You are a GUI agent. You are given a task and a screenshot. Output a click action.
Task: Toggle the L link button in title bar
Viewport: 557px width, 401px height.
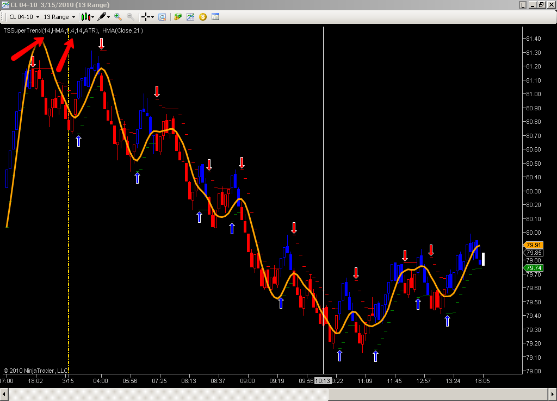[523, 5]
